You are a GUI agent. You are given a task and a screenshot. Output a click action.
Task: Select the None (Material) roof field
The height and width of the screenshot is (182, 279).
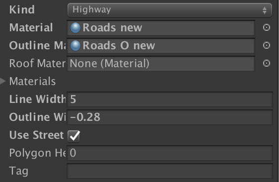pos(161,64)
